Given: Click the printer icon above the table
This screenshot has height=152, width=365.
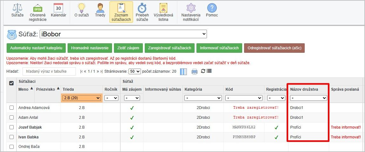Looking at the screenshot, I should [195, 72].
